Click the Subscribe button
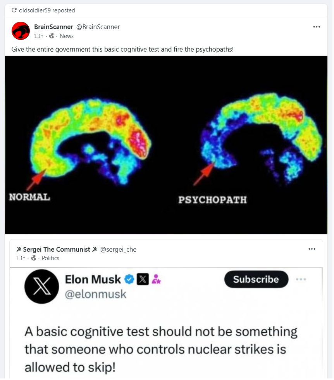The image size is (334, 380). [256, 279]
